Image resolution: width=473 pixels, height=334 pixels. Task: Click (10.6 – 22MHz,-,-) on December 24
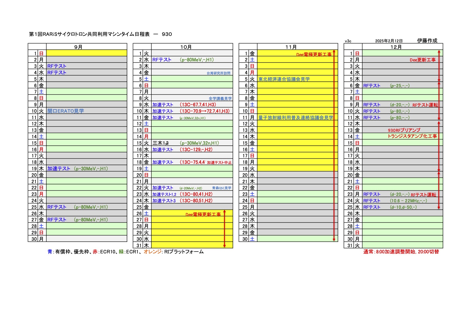[408, 201]
